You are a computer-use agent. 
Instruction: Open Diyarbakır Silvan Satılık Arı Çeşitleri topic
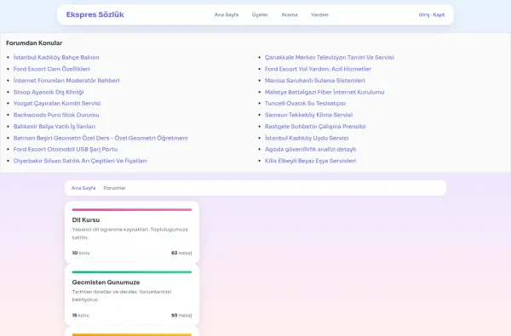click(x=80, y=161)
